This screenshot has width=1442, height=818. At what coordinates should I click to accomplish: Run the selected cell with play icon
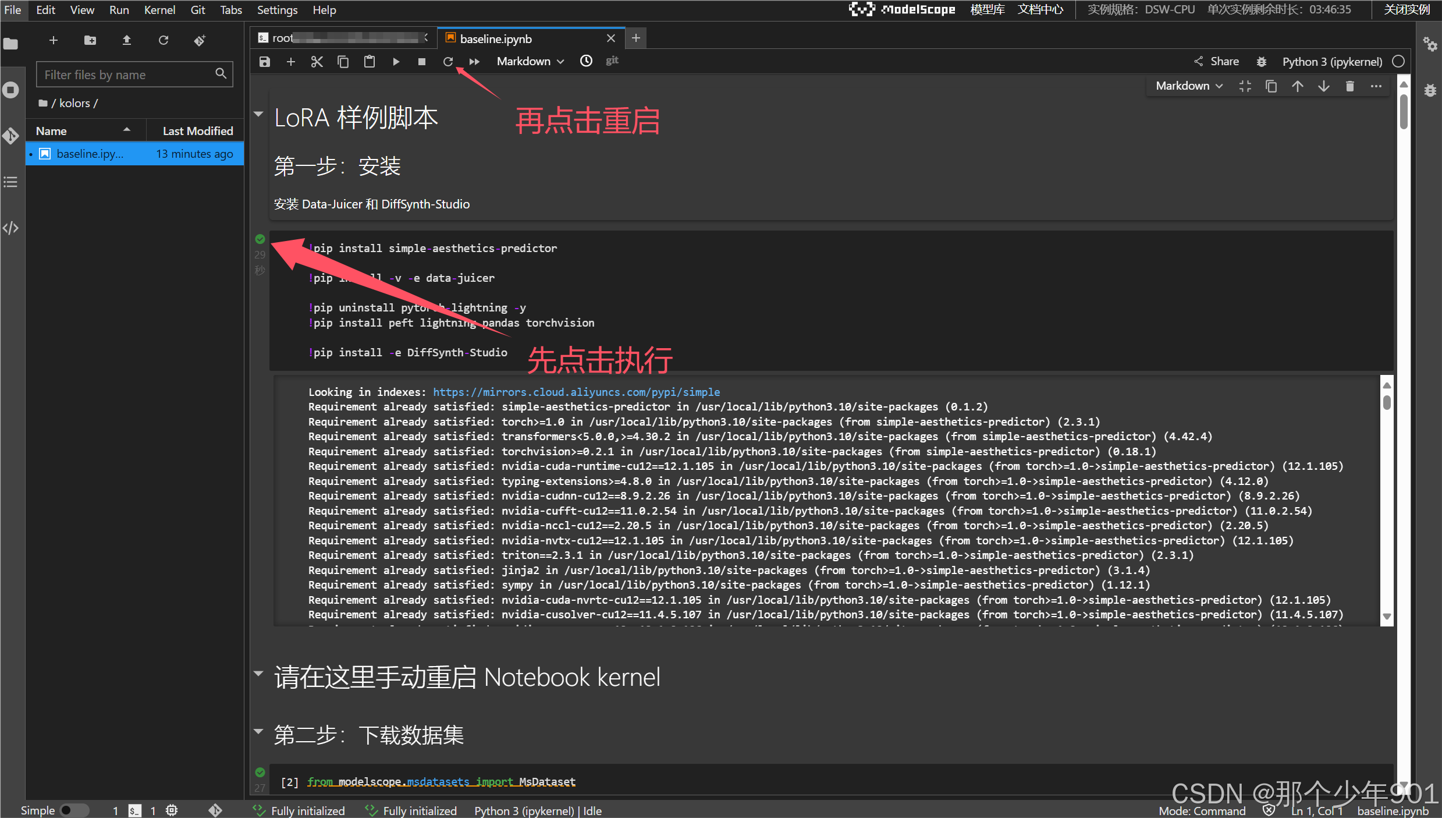click(x=396, y=62)
